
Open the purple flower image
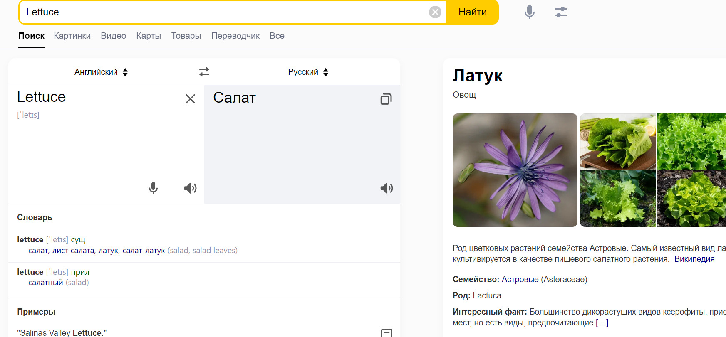(515, 170)
